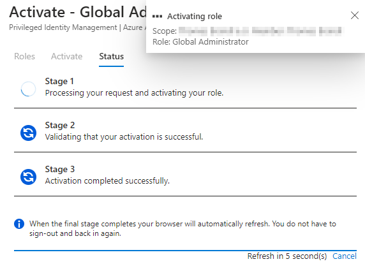
Task: Switch to the Roles tab
Action: (24, 56)
